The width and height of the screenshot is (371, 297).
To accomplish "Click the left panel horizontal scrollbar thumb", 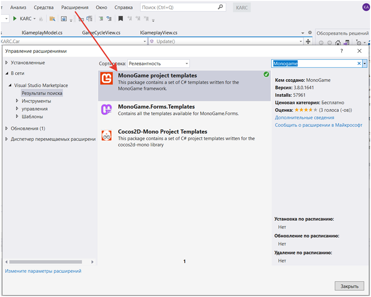I will pyautogui.click(x=46, y=262).
